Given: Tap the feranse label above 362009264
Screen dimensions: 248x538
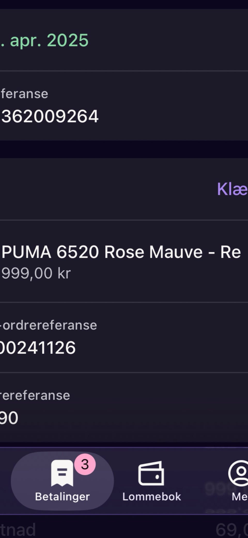Looking at the screenshot, I should click(25, 94).
